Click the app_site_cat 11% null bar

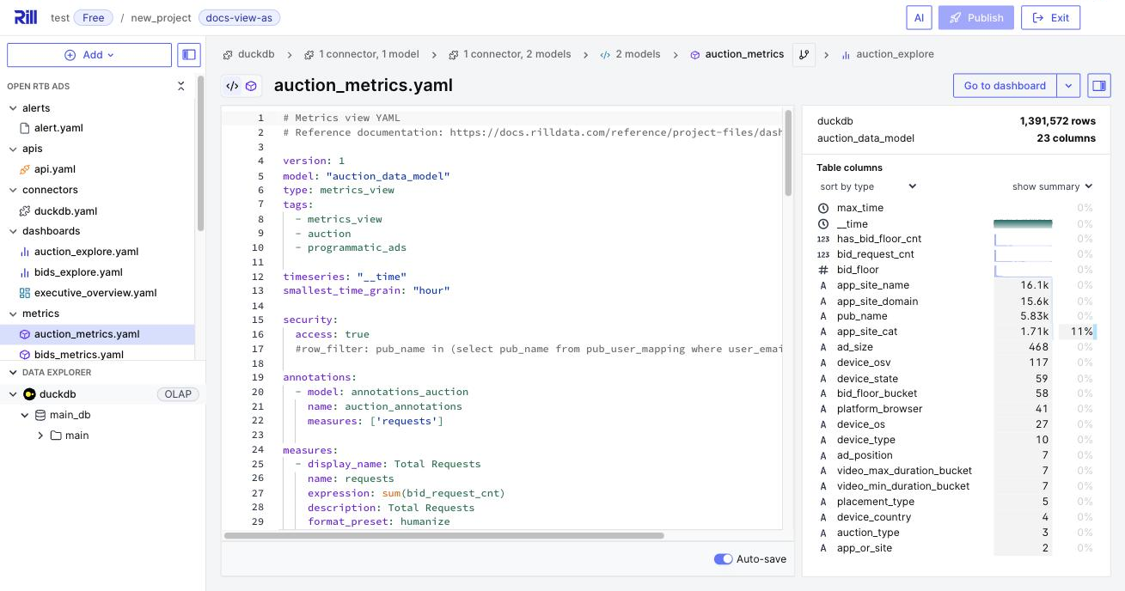1077,332
